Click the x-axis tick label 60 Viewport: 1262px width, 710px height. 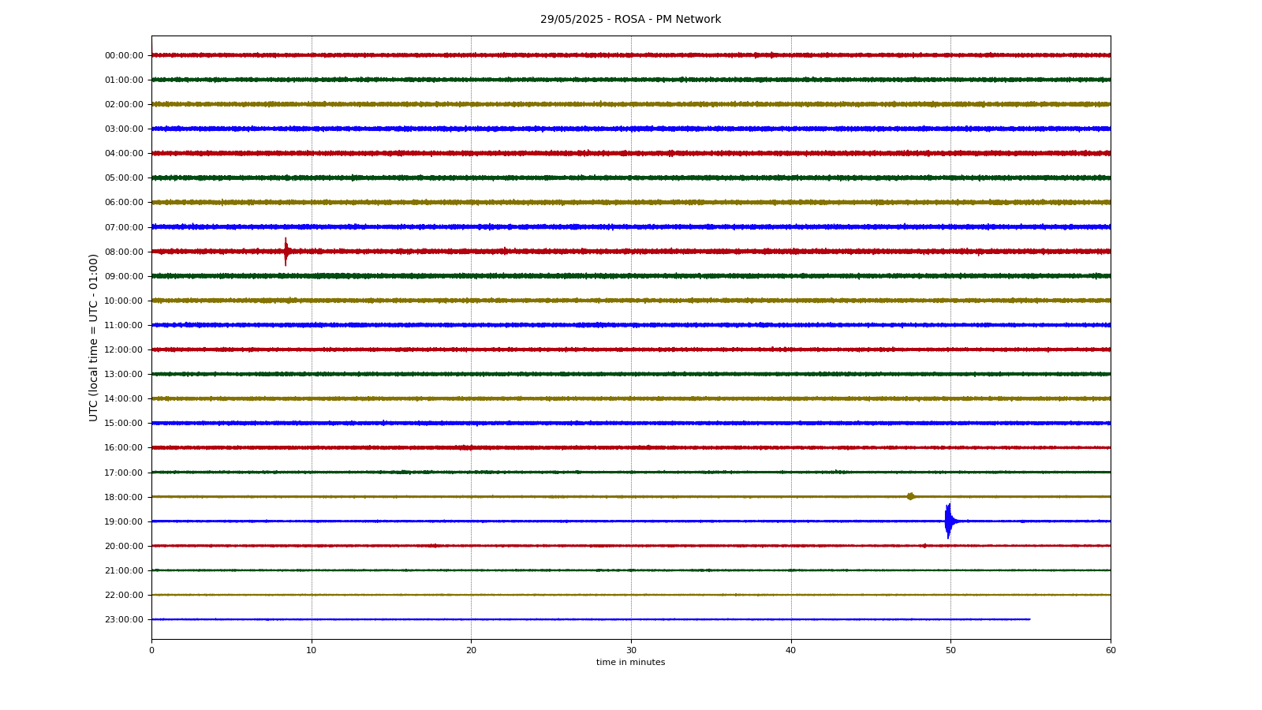1111,650
